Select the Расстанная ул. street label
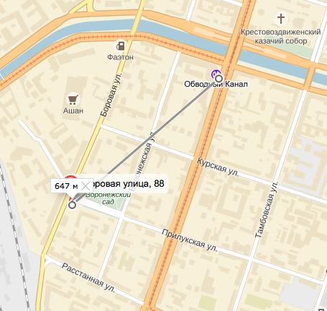The width and height of the screenshot is (327, 311). tap(88, 277)
